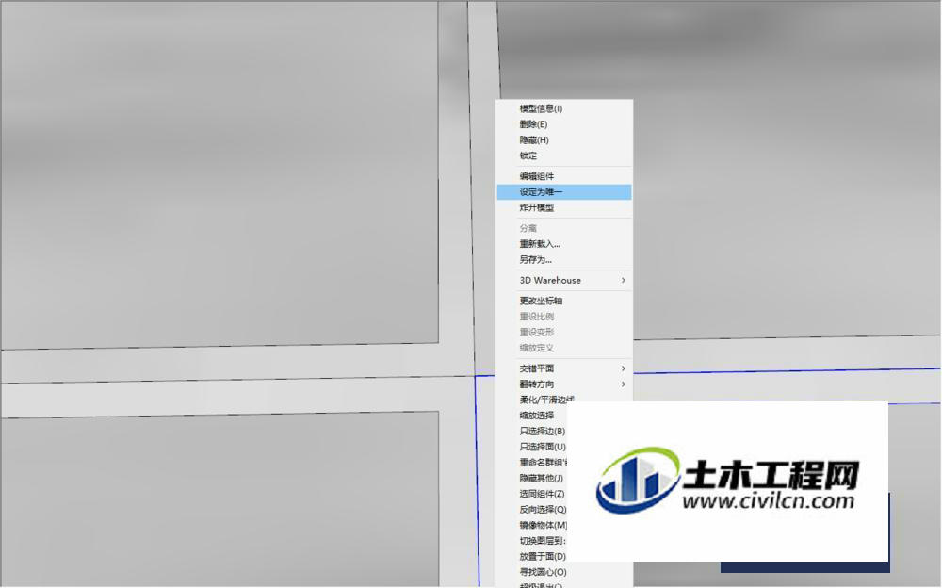Select the 隐藏(H) menu entry
Screen dimensions: 942x588
click(564, 140)
